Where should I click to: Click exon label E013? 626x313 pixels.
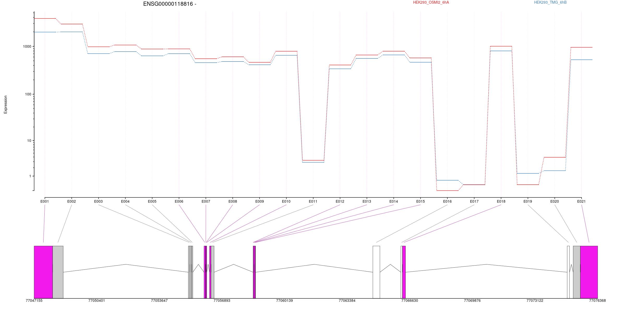pos(367,201)
